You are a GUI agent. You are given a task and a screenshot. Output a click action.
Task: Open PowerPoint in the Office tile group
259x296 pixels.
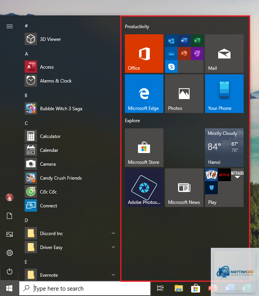click(x=184, y=54)
